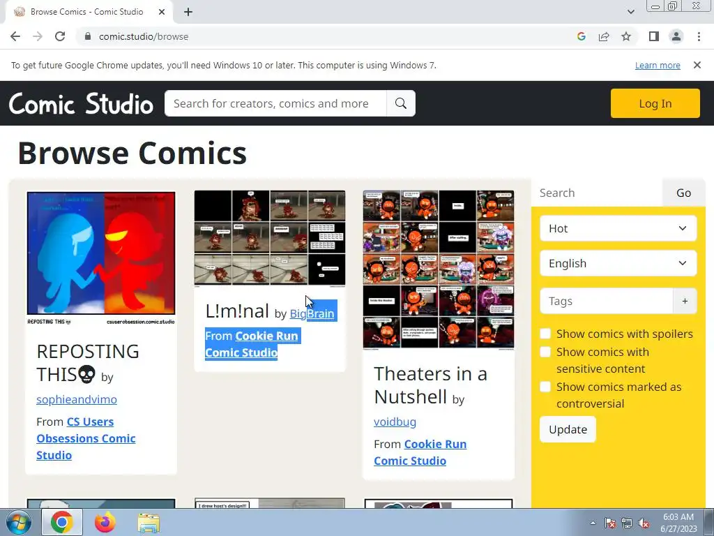The image size is (714, 536).
Task: Enable Show comics with spoilers
Action: pyautogui.click(x=545, y=334)
